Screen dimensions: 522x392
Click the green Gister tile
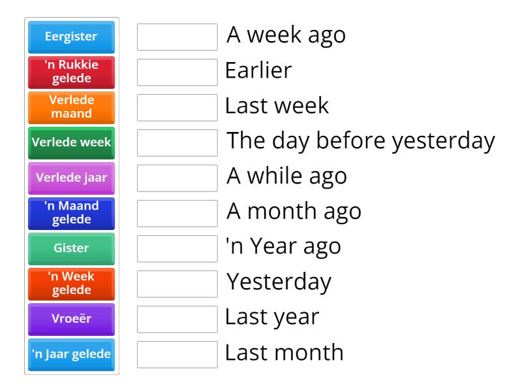point(72,249)
